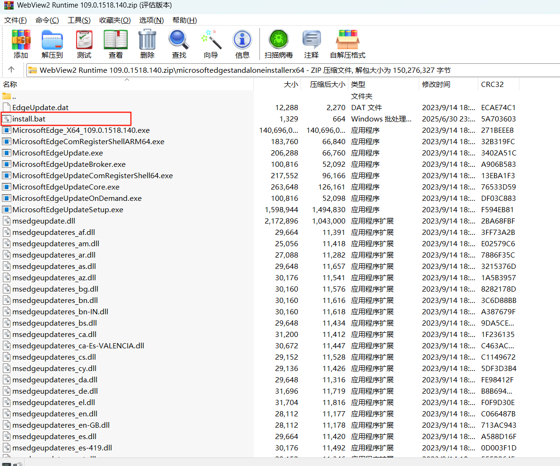
Task: Select the parent folder '..' icon
Action: [7, 96]
